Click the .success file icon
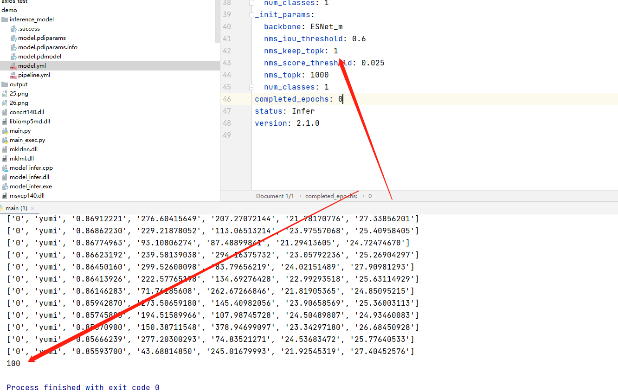 [13, 29]
